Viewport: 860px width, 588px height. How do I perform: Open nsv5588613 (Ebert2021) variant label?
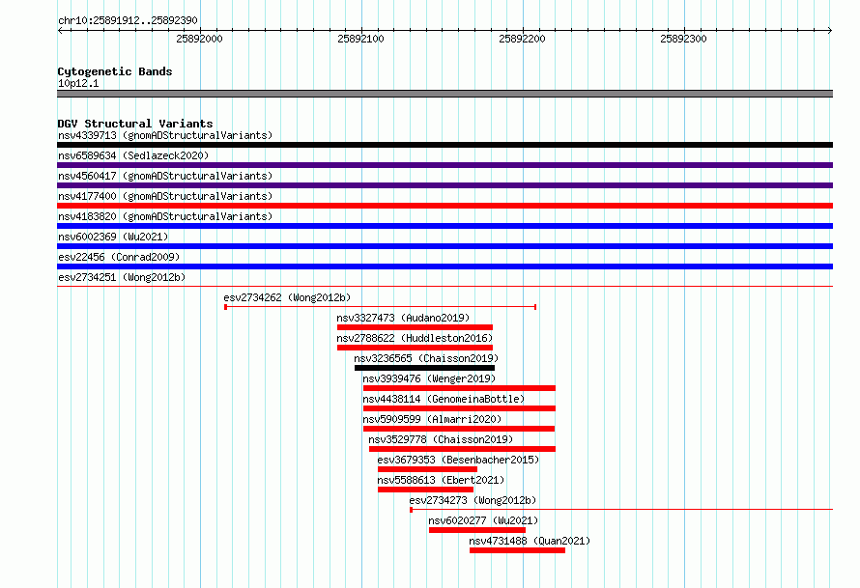pyautogui.click(x=441, y=480)
